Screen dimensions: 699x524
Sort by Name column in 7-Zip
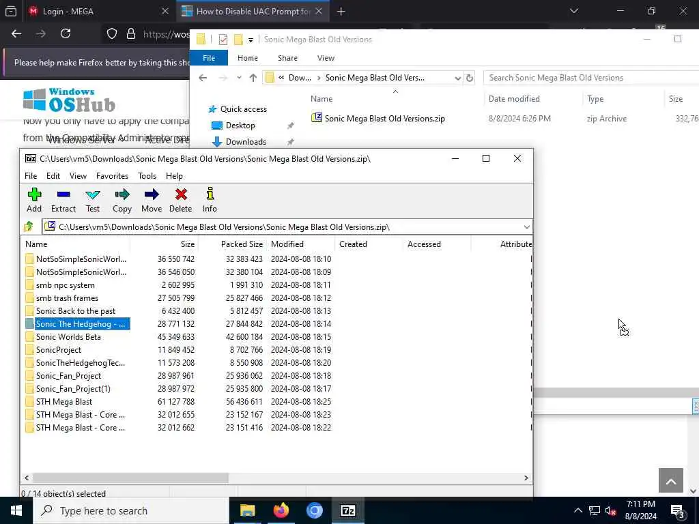point(76,244)
